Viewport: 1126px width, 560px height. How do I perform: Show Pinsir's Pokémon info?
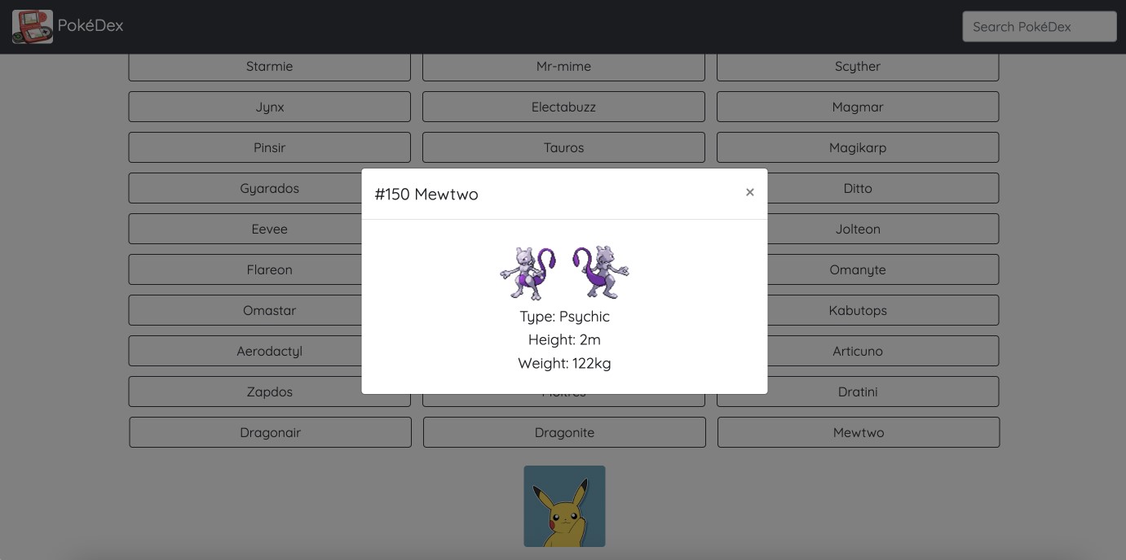[x=270, y=147]
